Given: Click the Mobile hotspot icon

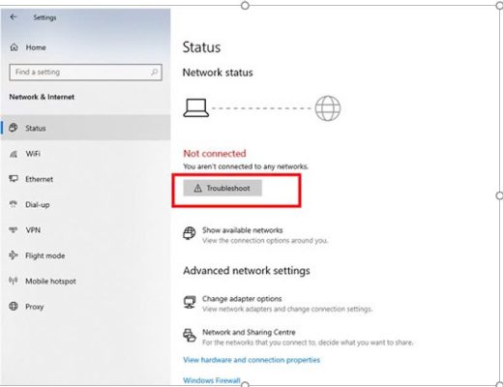Looking at the screenshot, I should pyautogui.click(x=14, y=281).
